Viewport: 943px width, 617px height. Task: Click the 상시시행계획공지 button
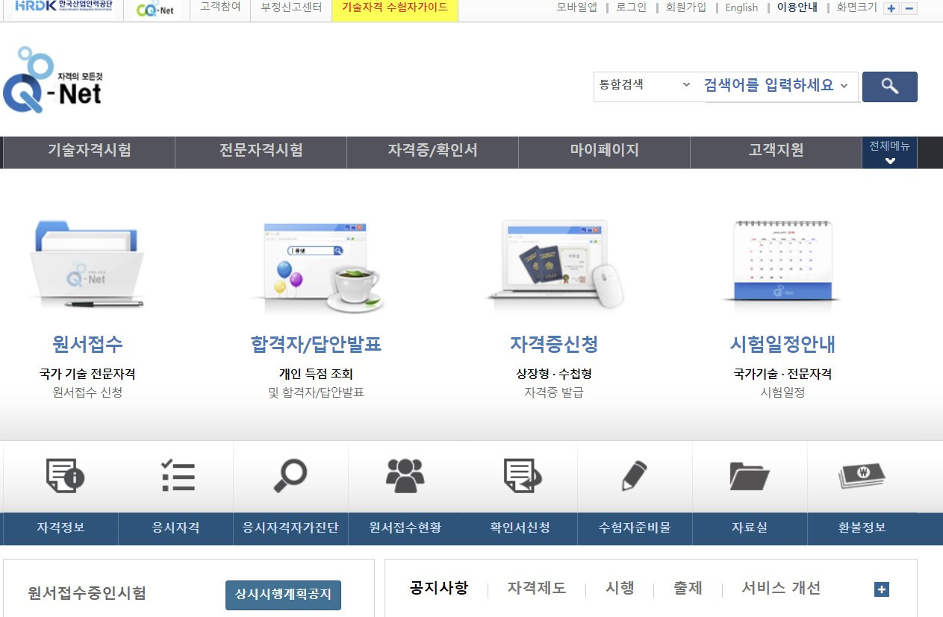tap(283, 595)
